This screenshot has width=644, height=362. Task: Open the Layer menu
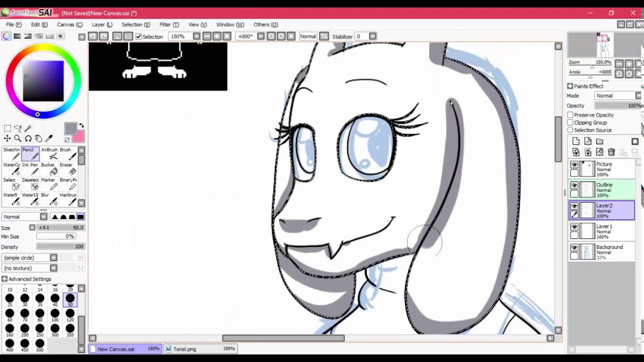click(x=102, y=25)
